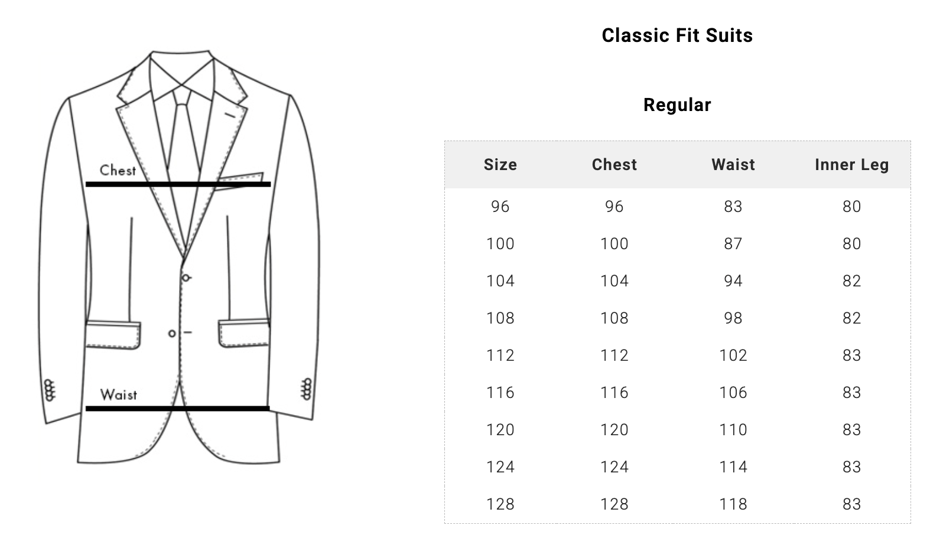Select size 128 in Size column
Image resolution: width=930 pixels, height=548 pixels.
point(500,504)
